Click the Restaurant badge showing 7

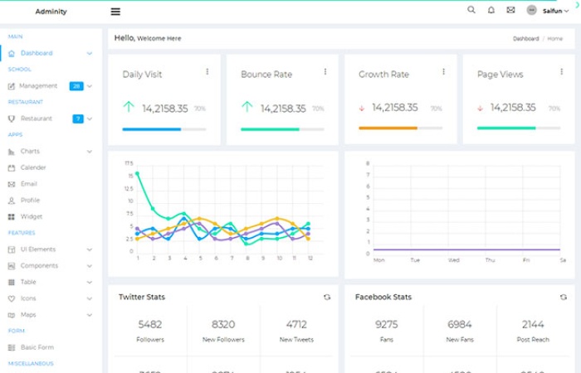[x=78, y=119]
